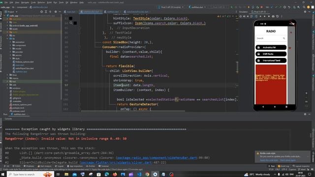Click the search icon preview in gutter

[x=71, y=23]
